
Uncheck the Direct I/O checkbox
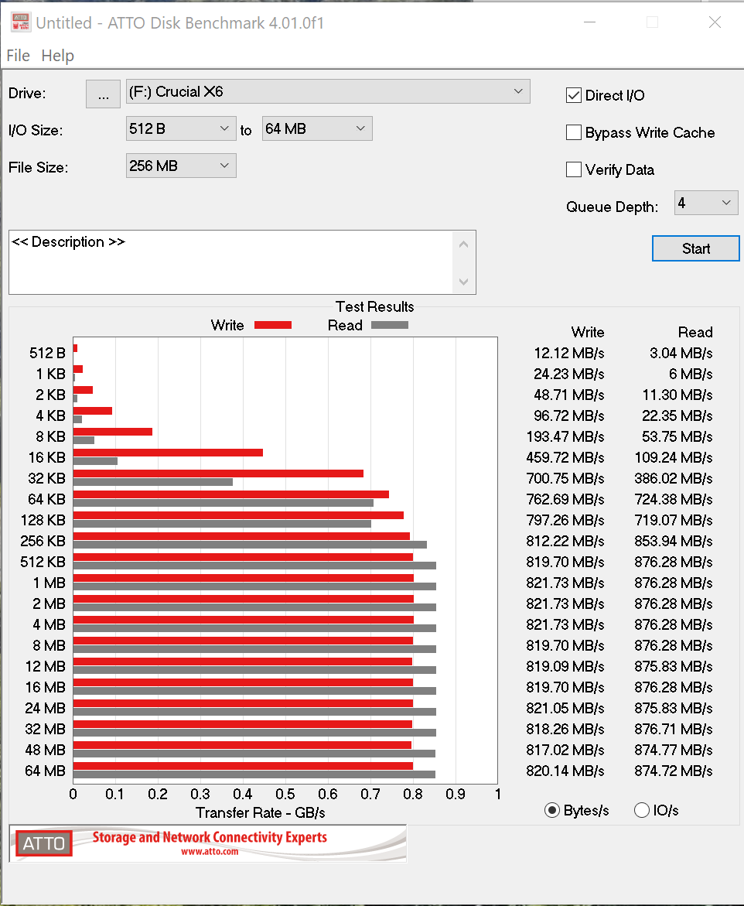pyautogui.click(x=574, y=95)
